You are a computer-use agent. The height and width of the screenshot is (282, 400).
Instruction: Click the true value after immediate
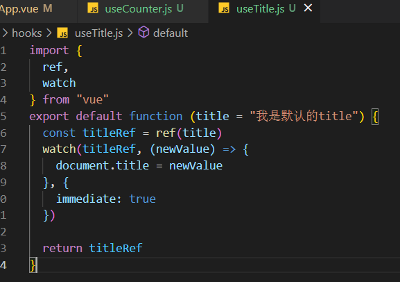[142, 199]
